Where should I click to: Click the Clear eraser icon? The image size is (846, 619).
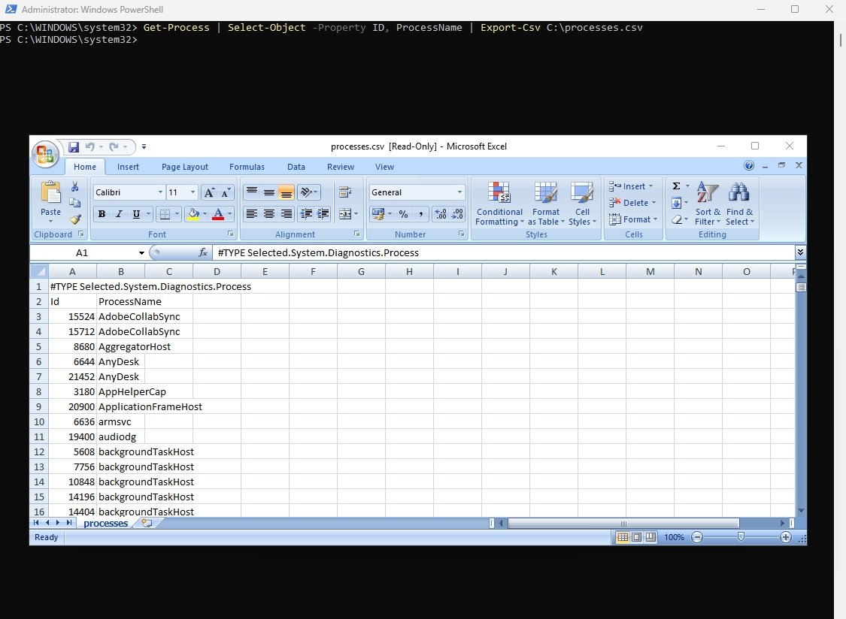point(677,219)
